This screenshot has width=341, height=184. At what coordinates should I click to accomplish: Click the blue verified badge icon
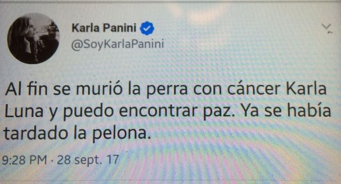pos(147,28)
